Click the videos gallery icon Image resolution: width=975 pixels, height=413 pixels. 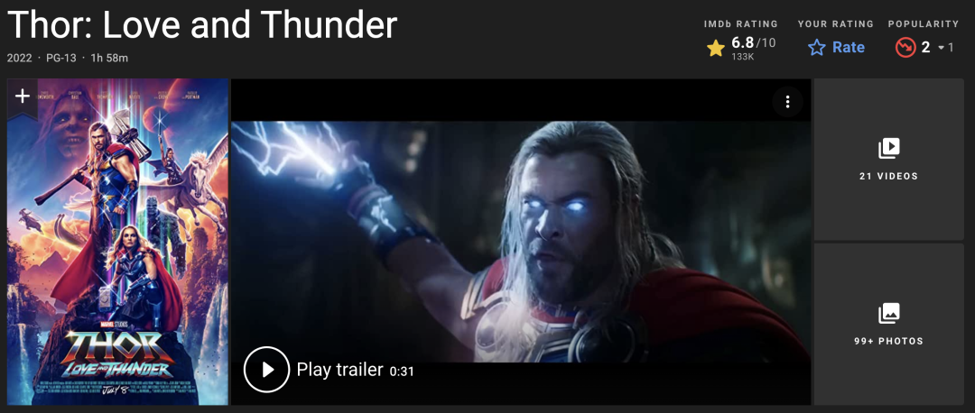pyautogui.click(x=888, y=149)
